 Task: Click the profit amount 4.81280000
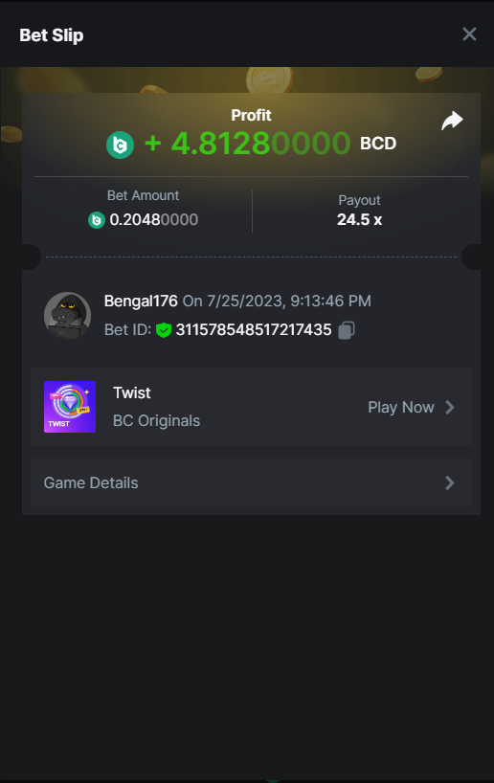[247, 144]
